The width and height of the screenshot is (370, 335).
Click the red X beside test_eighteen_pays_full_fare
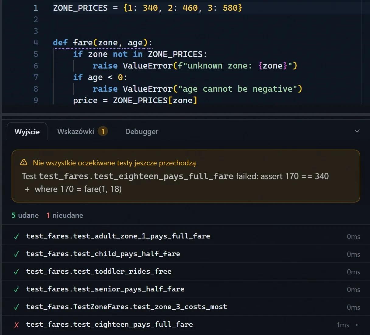coord(16,325)
